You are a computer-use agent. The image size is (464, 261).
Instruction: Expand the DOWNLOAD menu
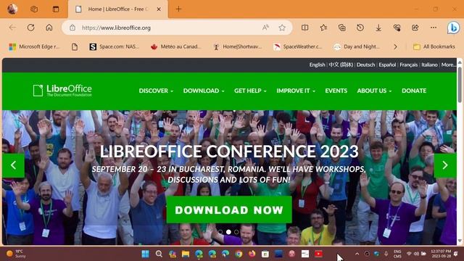(204, 91)
